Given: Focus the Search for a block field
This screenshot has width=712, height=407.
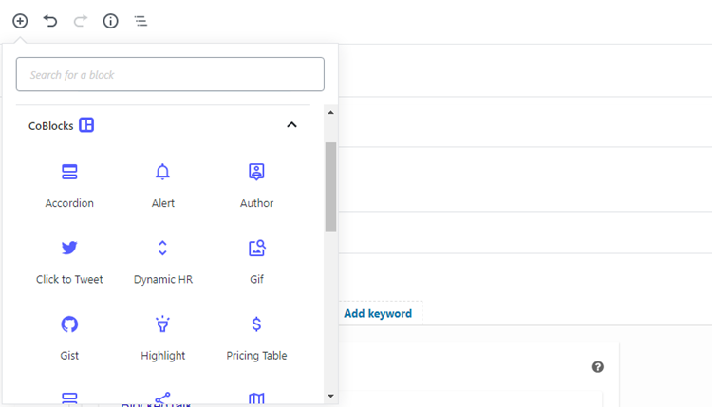Looking at the screenshot, I should pyautogui.click(x=170, y=74).
